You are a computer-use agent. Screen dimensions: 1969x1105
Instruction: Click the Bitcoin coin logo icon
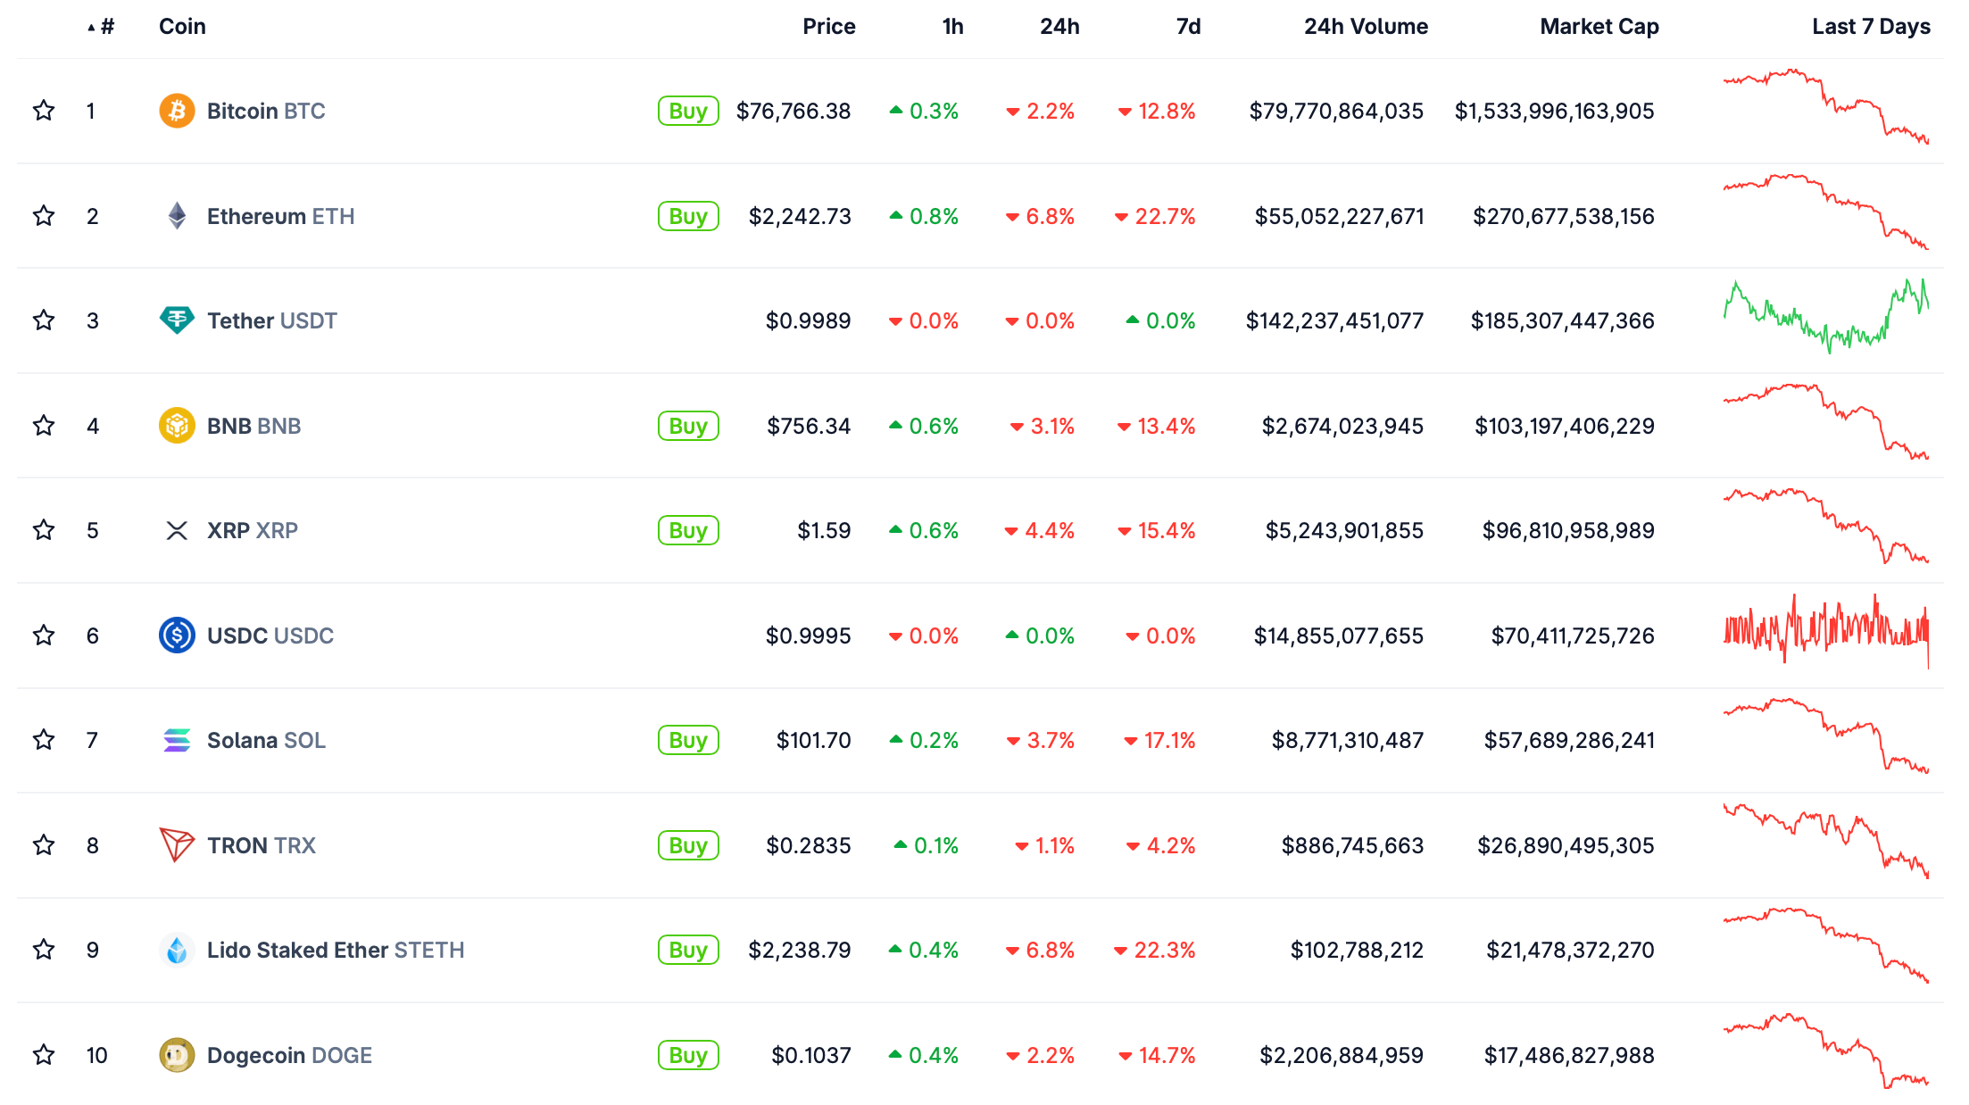pos(177,111)
